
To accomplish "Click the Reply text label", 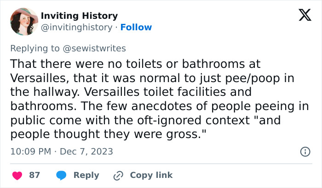I will tap(86, 175).
